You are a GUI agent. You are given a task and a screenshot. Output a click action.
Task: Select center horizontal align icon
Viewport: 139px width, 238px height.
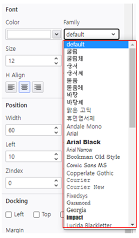(x=24, y=87)
